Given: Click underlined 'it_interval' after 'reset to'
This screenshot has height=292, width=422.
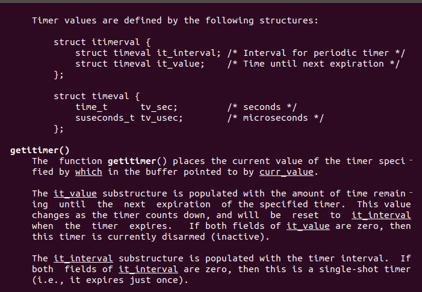Looking at the screenshot, I should coord(381,215).
